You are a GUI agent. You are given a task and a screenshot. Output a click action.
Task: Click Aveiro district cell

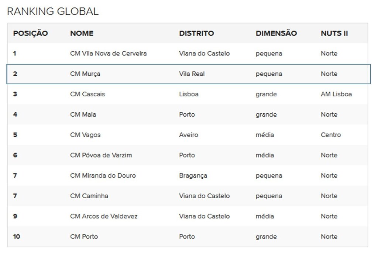point(189,135)
